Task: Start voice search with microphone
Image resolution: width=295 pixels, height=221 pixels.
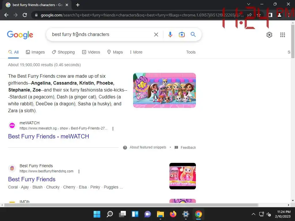Action: (170, 35)
